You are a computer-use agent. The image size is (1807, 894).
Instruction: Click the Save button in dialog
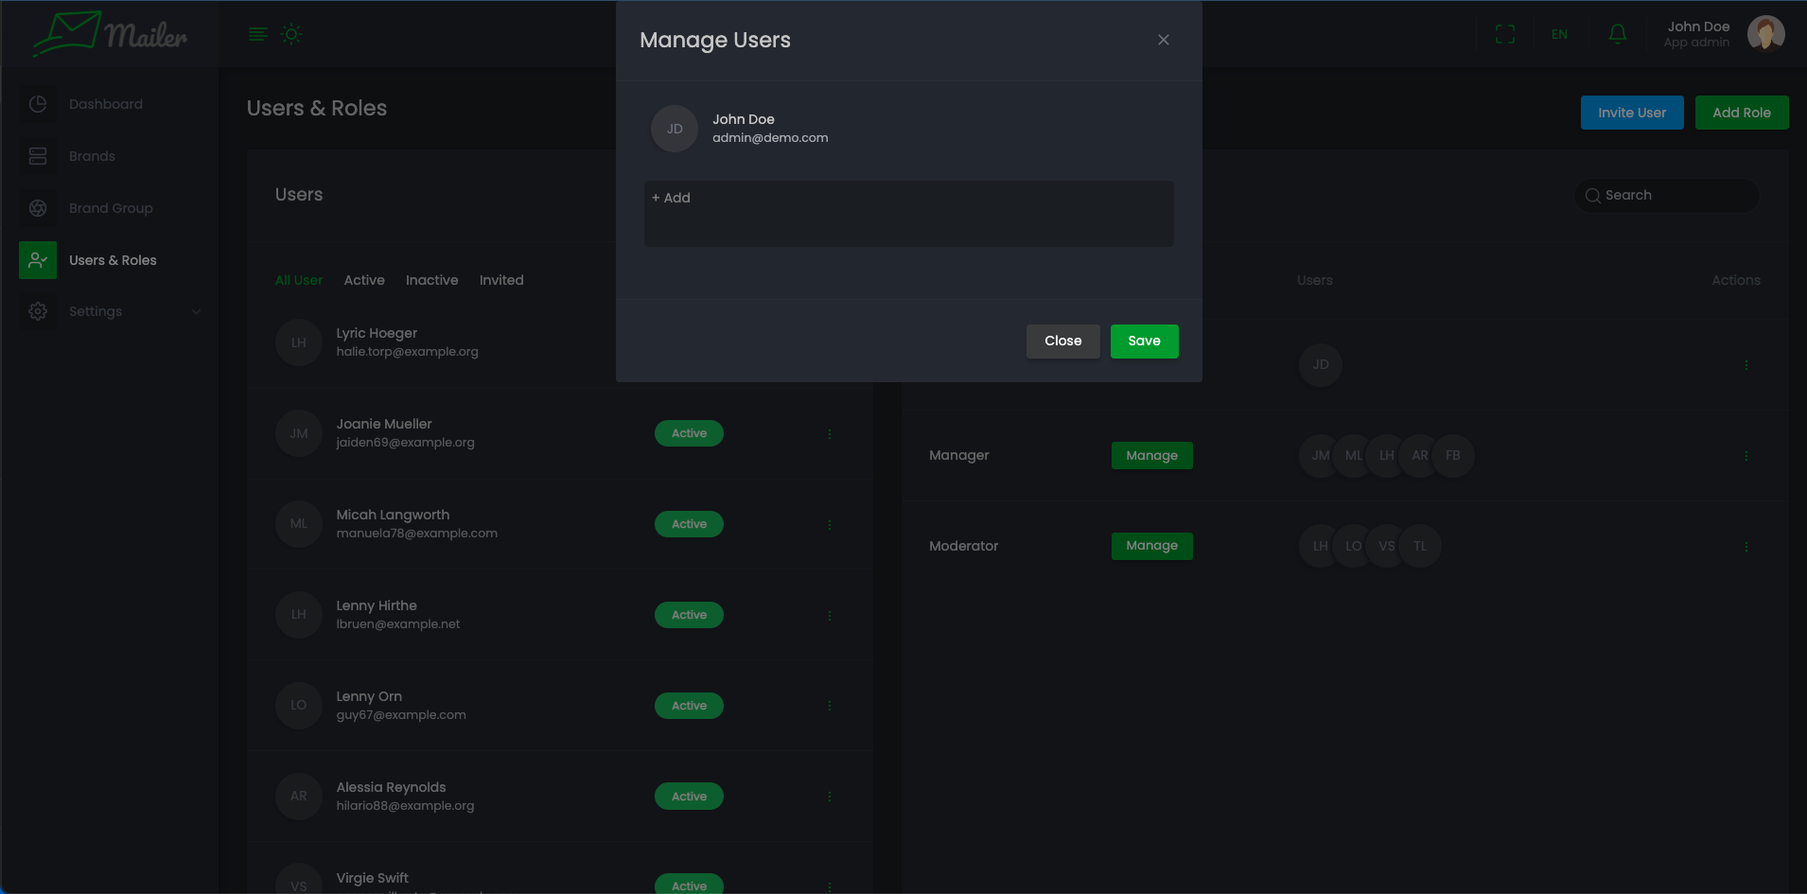pyautogui.click(x=1144, y=342)
